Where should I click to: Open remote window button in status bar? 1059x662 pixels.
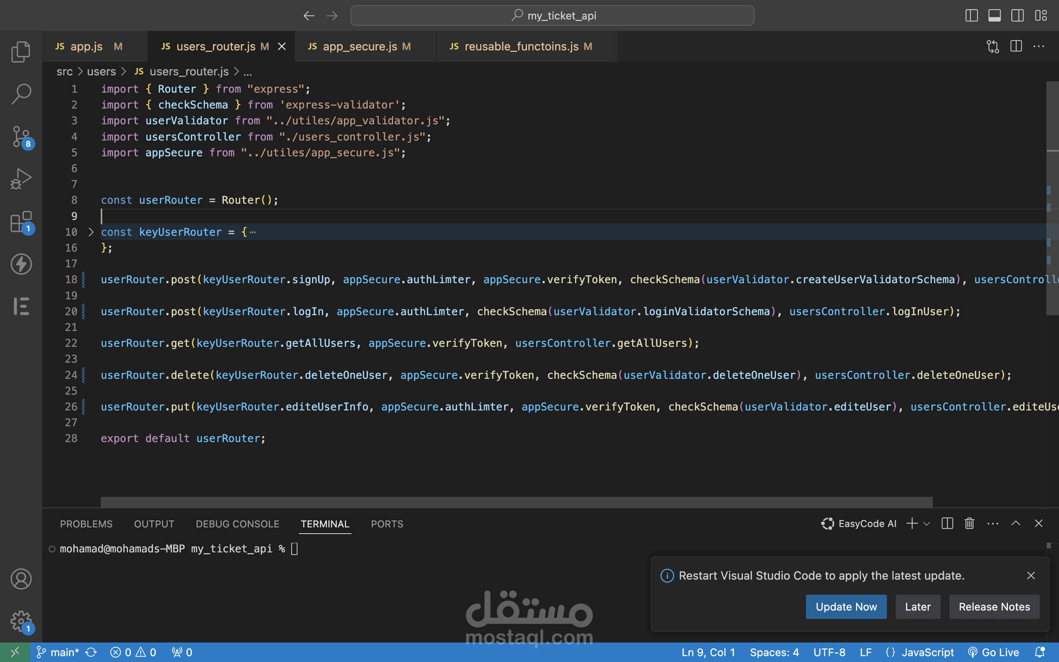pos(15,652)
